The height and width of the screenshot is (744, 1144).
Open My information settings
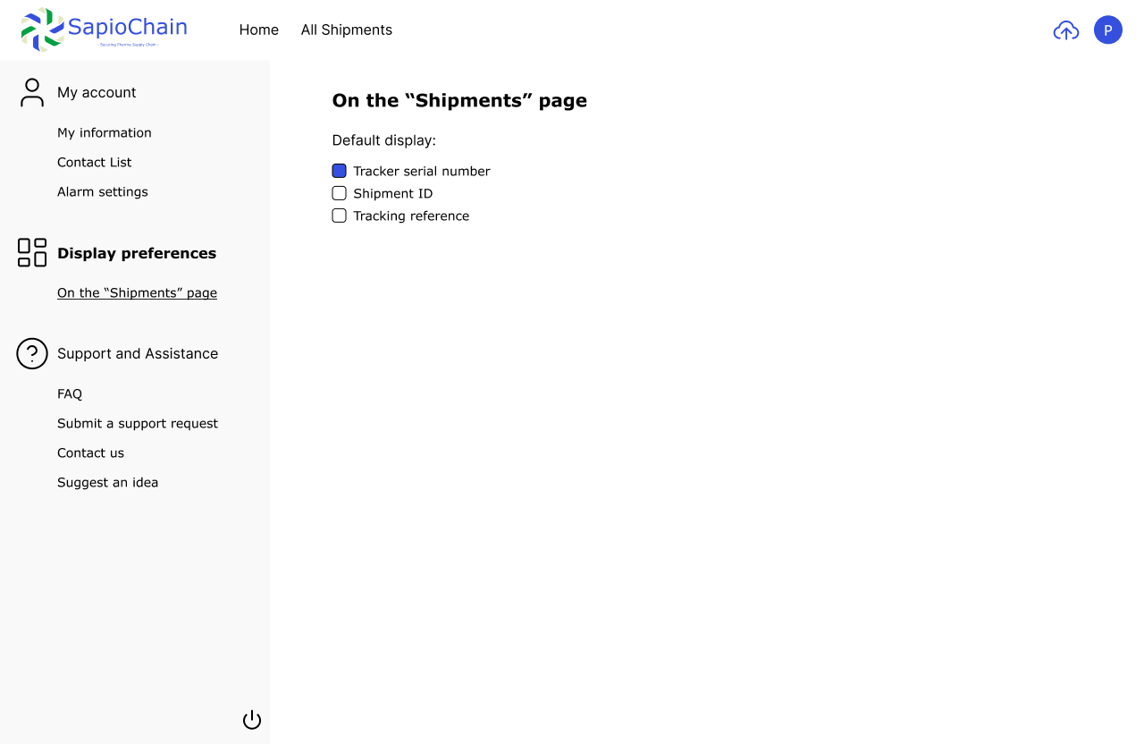click(x=105, y=132)
